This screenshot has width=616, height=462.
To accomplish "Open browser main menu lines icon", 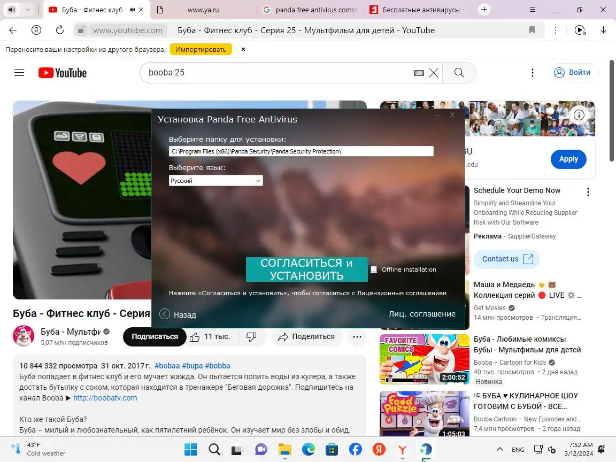I will coord(533,10).
